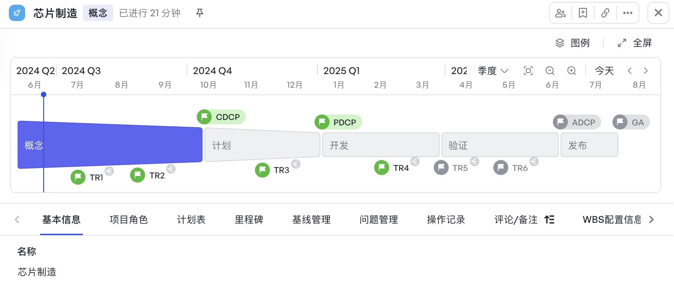Image resolution: width=674 pixels, height=282 pixels.
Task: Open the members icon in top toolbar
Action: [x=561, y=13]
